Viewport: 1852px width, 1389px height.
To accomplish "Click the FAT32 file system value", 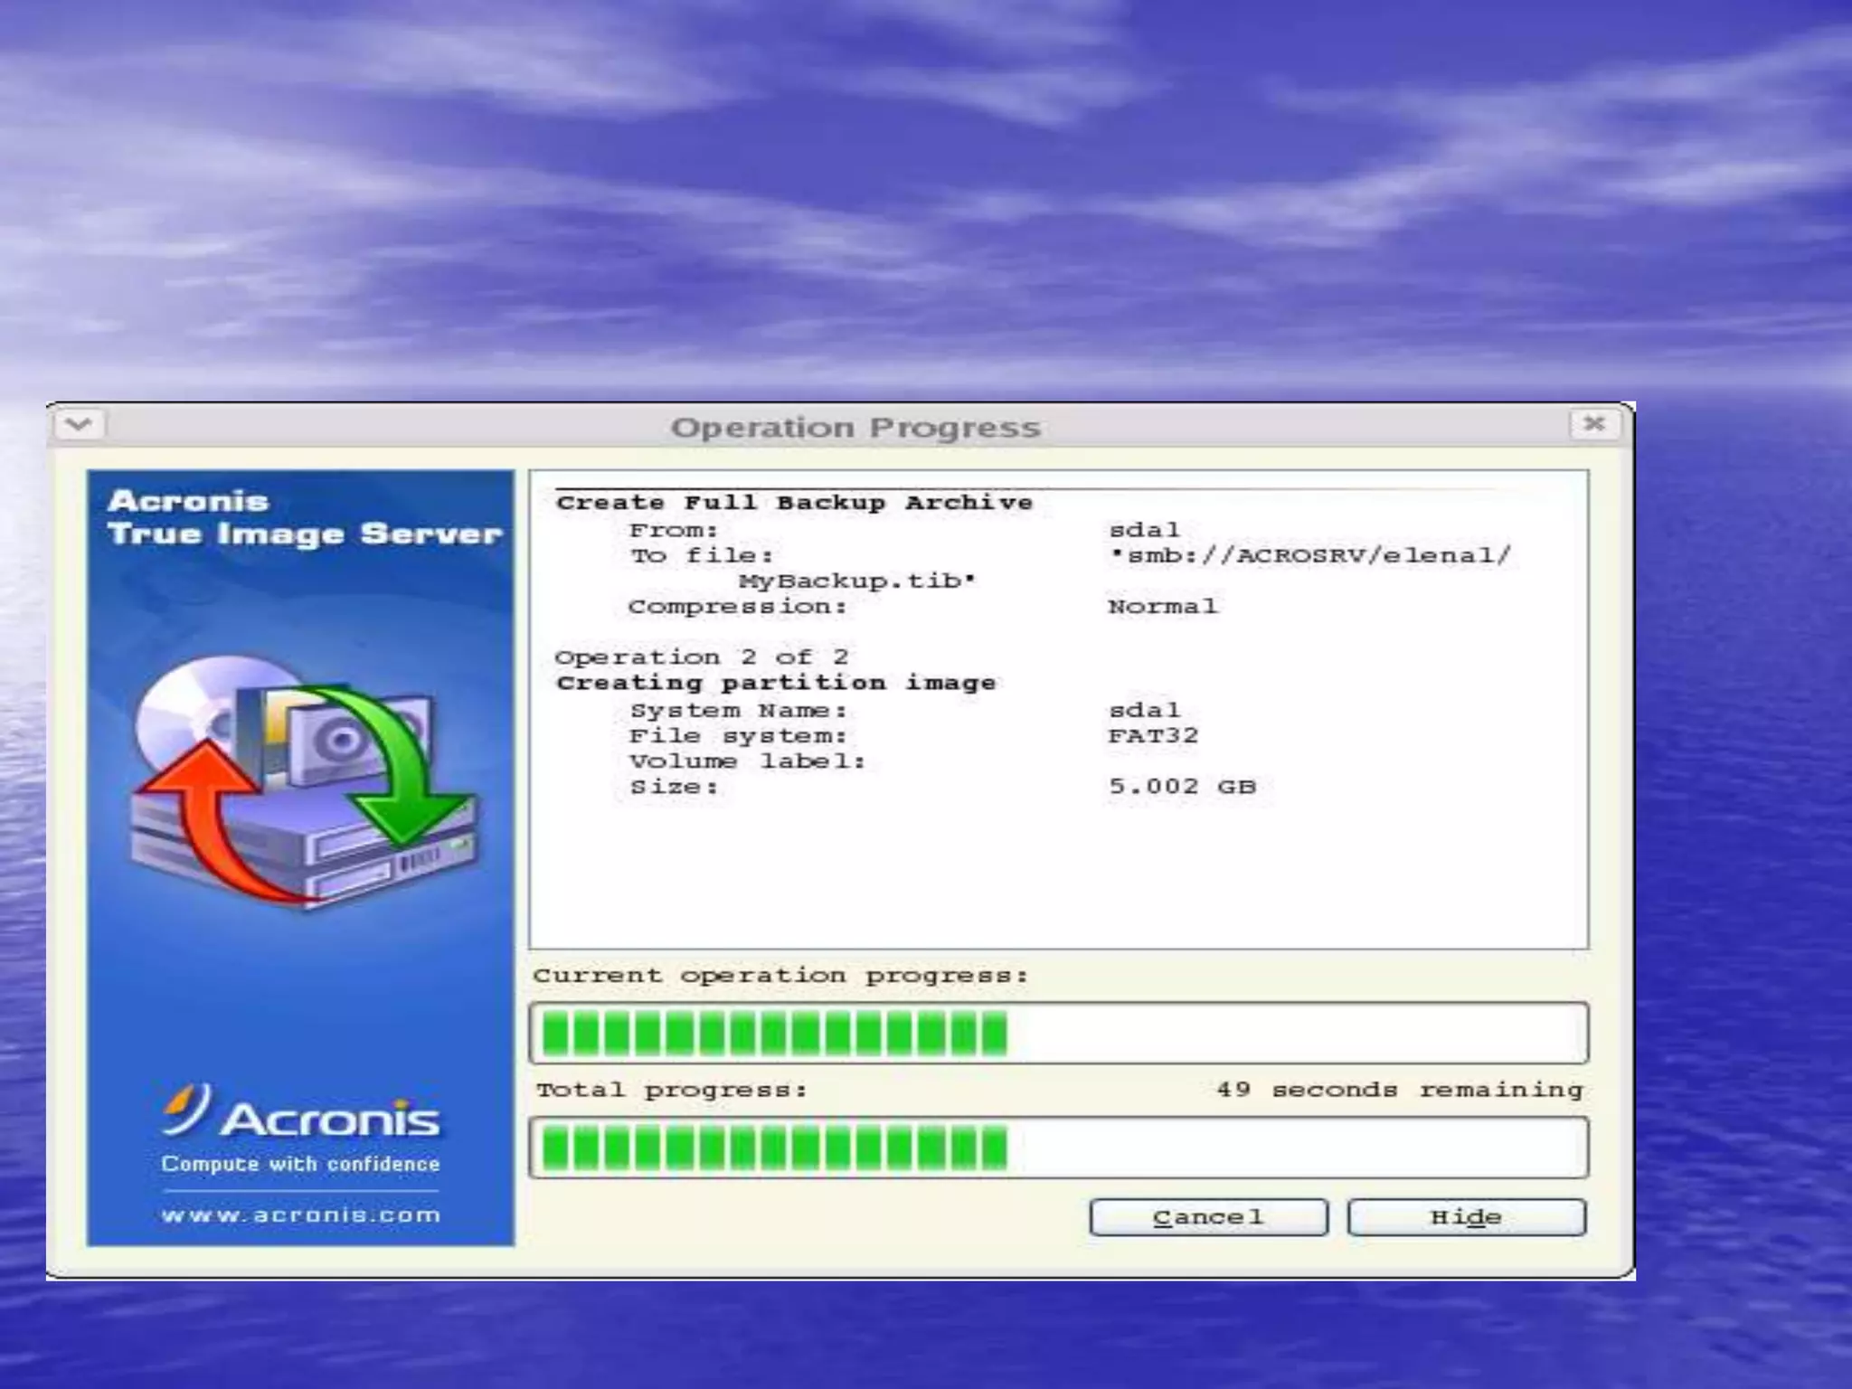I will tap(1153, 735).
